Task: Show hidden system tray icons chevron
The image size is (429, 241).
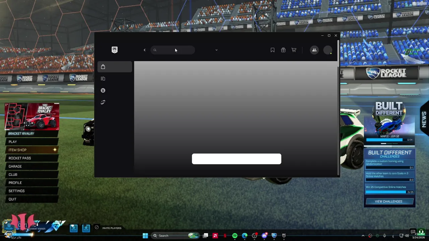Action: point(363,236)
